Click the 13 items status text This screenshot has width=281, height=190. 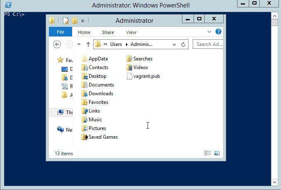point(64,154)
